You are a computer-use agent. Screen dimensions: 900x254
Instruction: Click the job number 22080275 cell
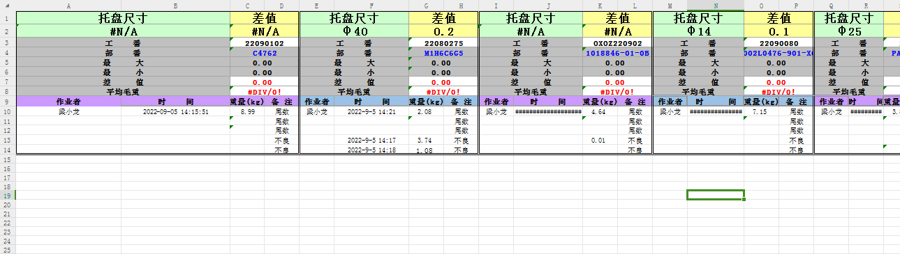coord(443,43)
